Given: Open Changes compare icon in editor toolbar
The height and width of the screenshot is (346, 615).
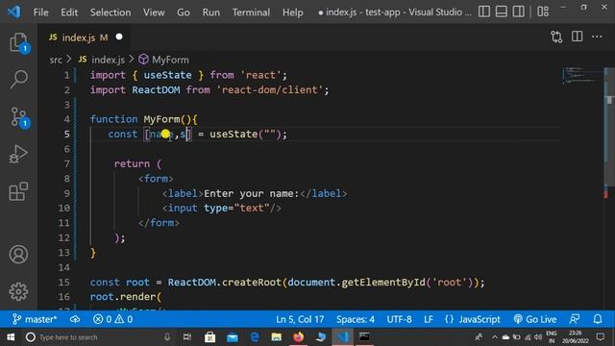Looking at the screenshot, I should click(x=556, y=37).
